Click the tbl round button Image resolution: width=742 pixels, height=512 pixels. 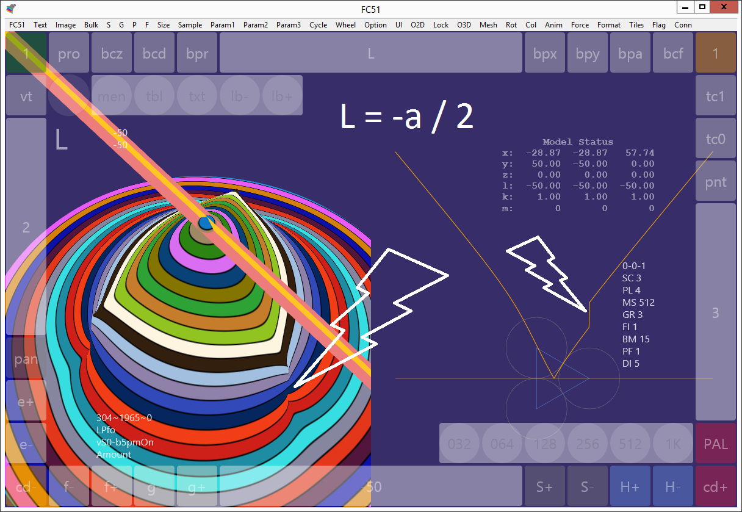click(154, 96)
